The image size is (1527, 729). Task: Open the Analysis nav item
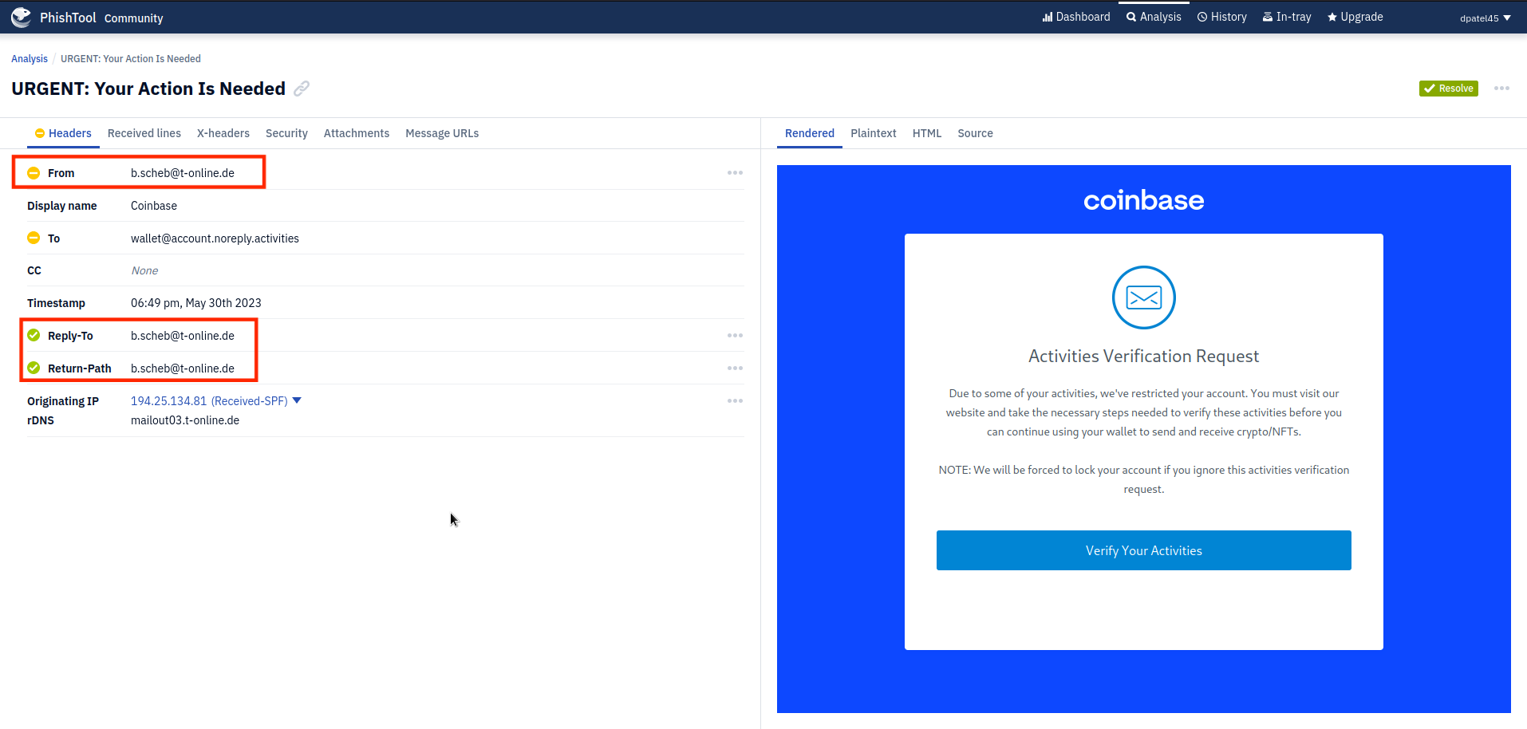[1154, 17]
